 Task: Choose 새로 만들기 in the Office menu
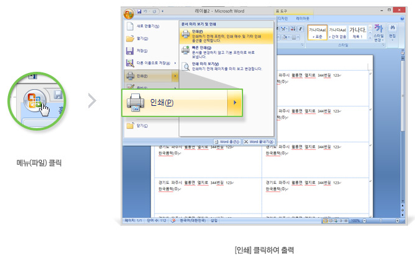(151, 26)
